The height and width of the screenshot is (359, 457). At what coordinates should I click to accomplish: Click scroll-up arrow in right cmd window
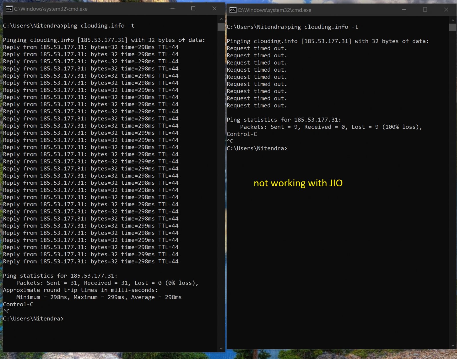point(453,20)
